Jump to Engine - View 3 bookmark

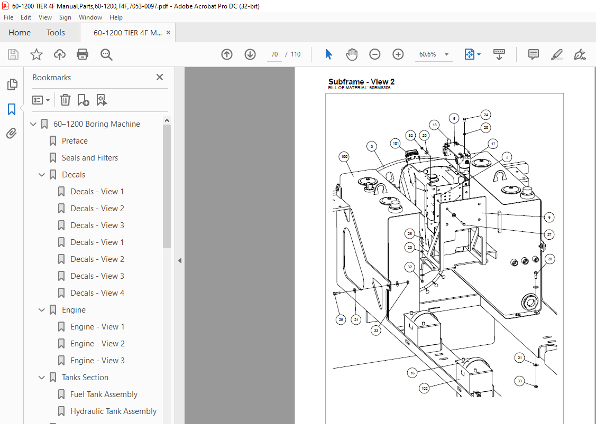pos(97,360)
